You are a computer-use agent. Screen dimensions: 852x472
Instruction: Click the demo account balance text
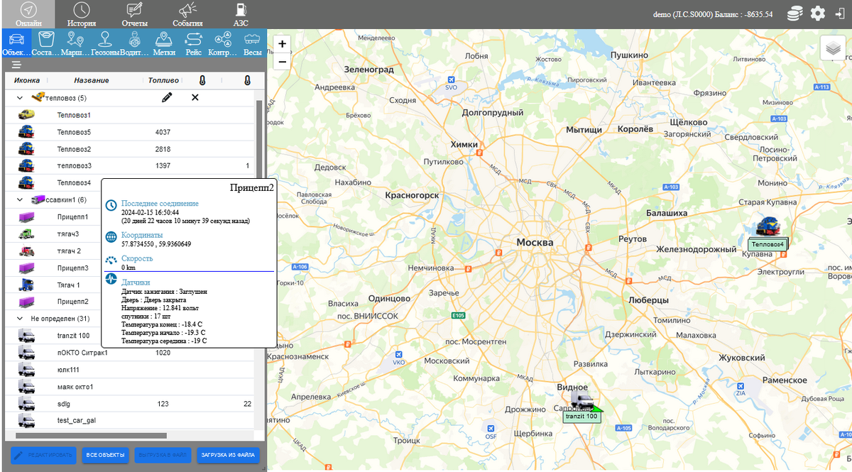712,14
